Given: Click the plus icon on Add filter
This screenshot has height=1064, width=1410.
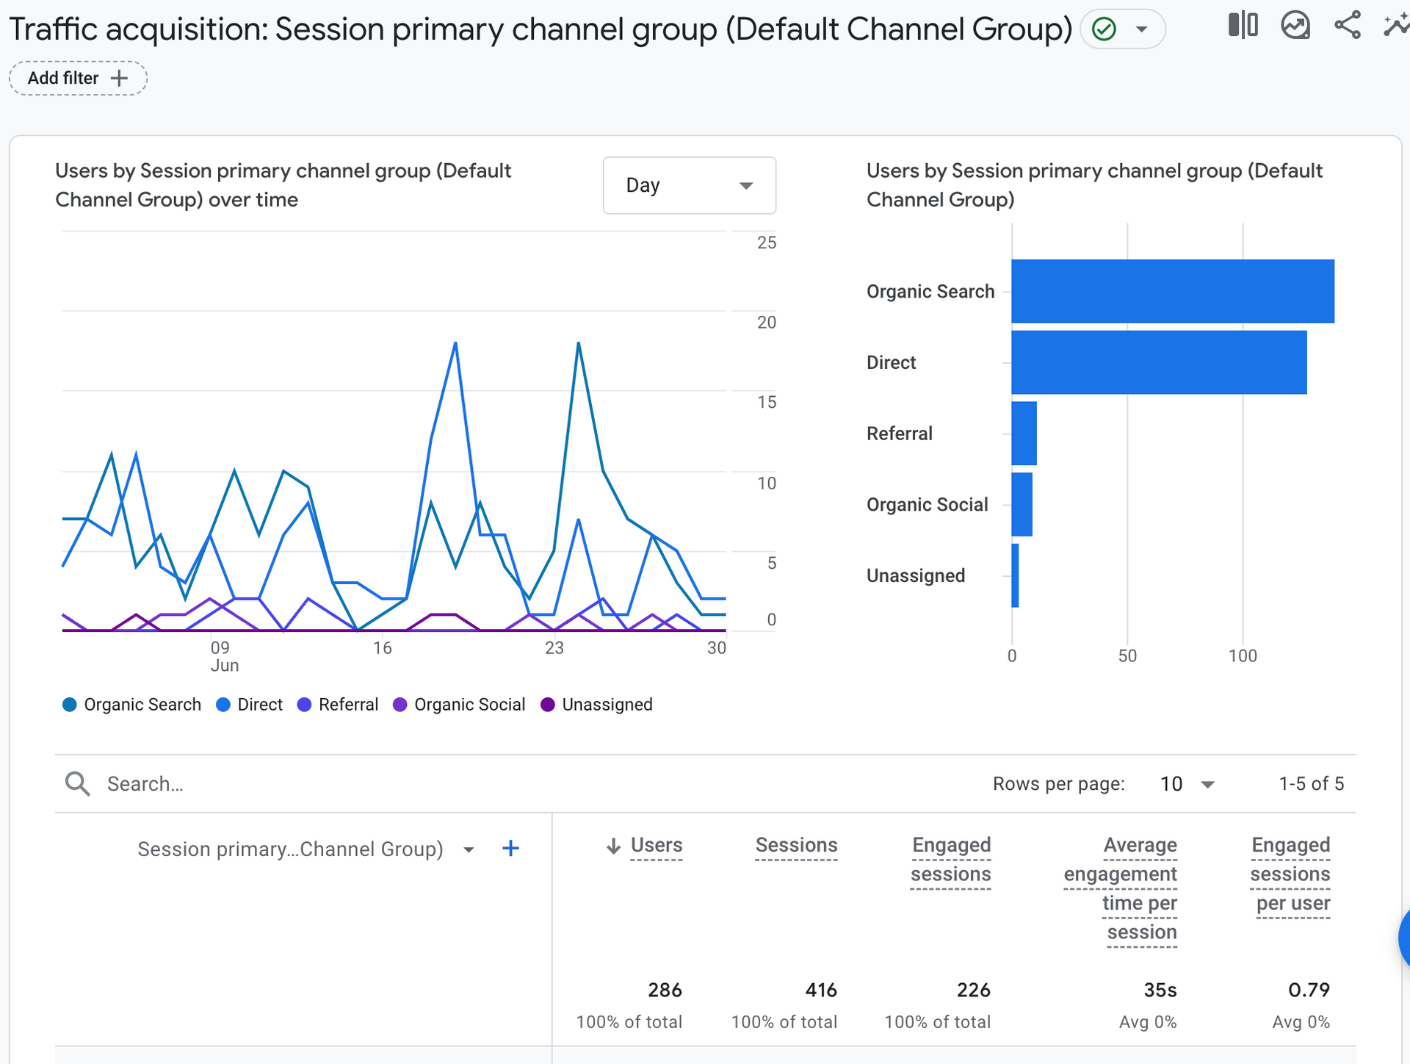Looking at the screenshot, I should (x=119, y=78).
